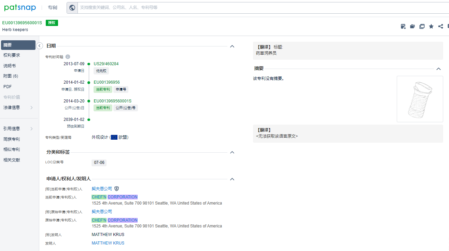449x251 pixels.
Task: Click the share icon
Action: click(x=441, y=26)
